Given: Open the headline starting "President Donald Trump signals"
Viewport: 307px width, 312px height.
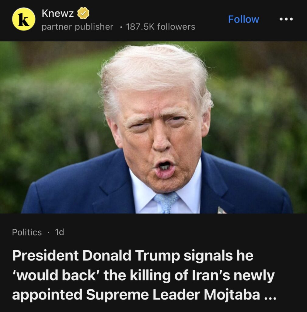Looking at the screenshot, I should [x=144, y=275].
